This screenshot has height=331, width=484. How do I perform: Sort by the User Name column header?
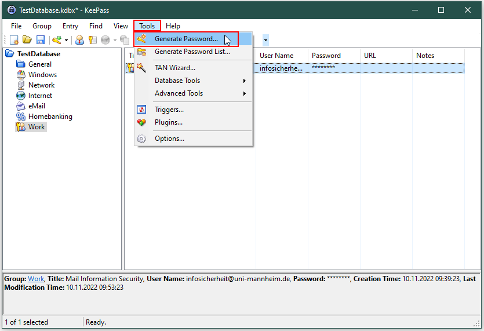pos(282,56)
